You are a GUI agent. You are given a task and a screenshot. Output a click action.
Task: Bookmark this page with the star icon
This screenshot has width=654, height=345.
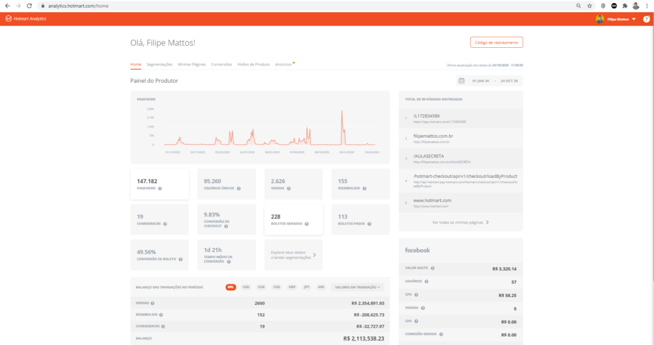coord(589,6)
